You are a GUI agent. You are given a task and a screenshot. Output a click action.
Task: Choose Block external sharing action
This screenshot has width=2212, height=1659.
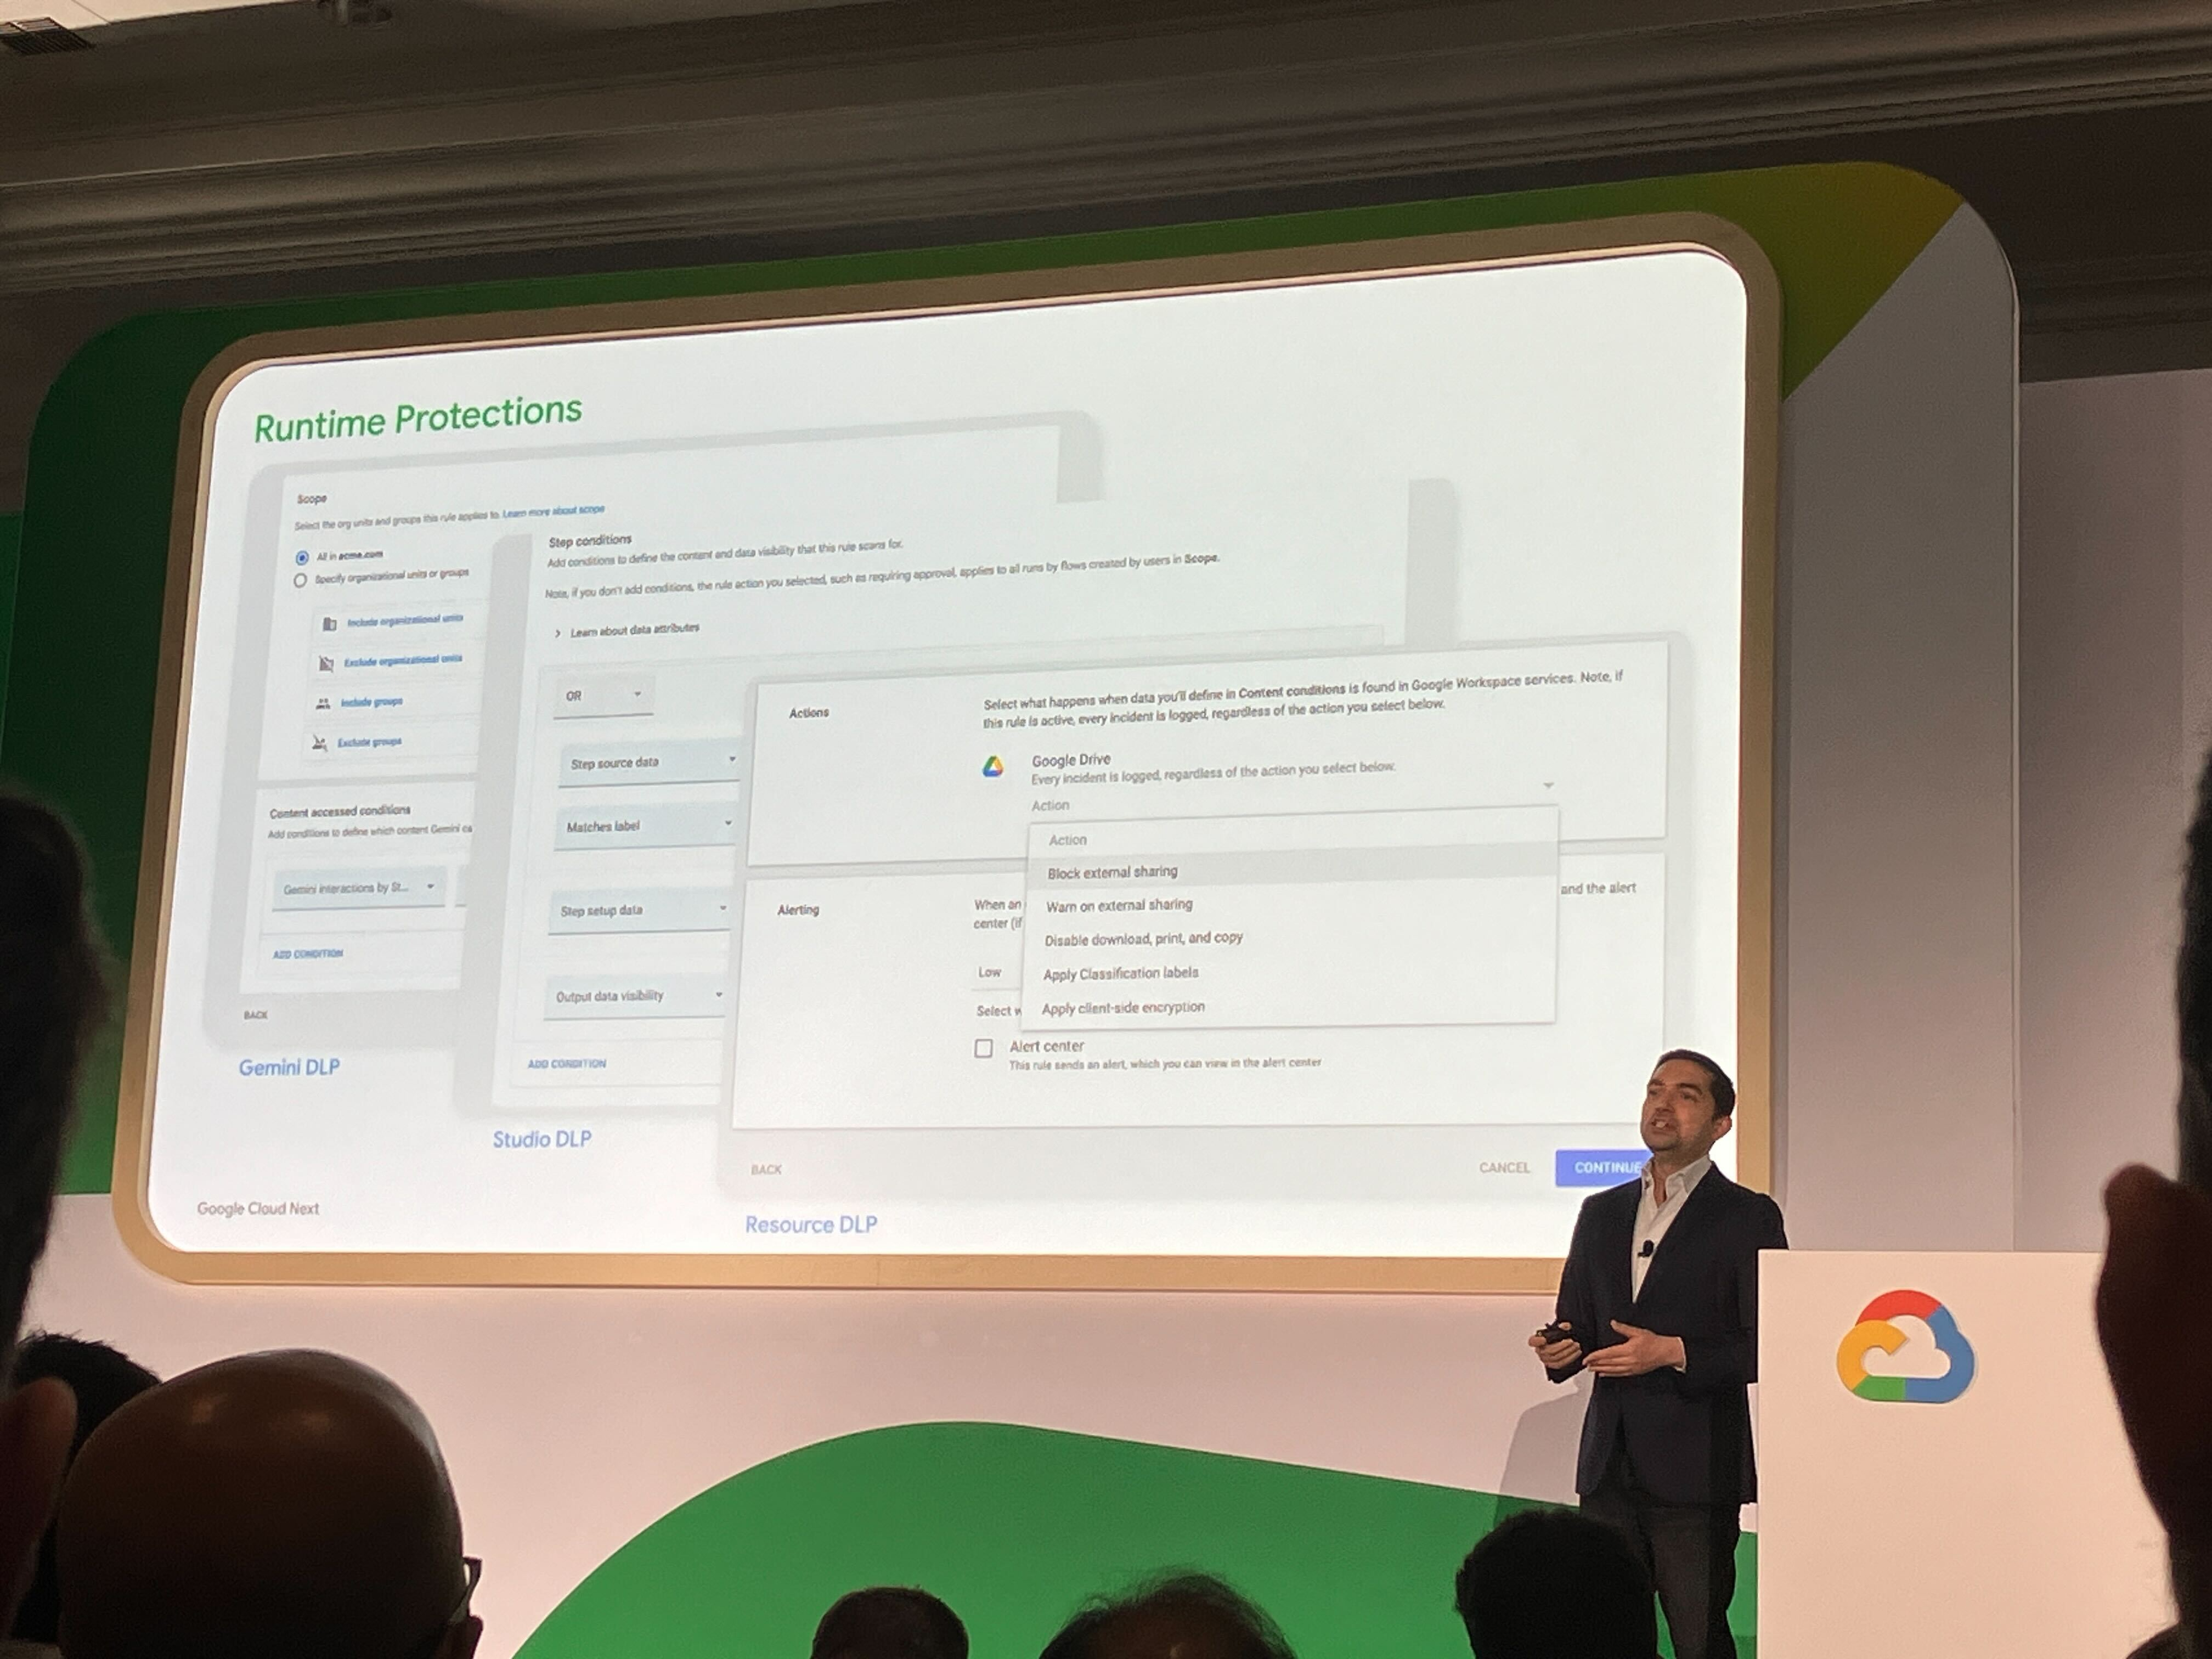coord(1112,872)
